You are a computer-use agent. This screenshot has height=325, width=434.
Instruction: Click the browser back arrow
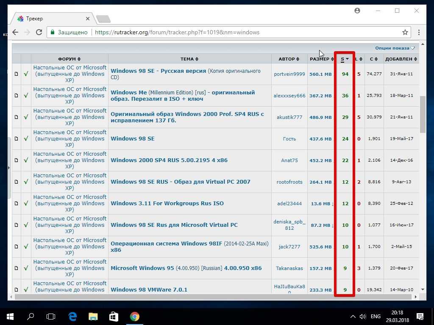15,32
